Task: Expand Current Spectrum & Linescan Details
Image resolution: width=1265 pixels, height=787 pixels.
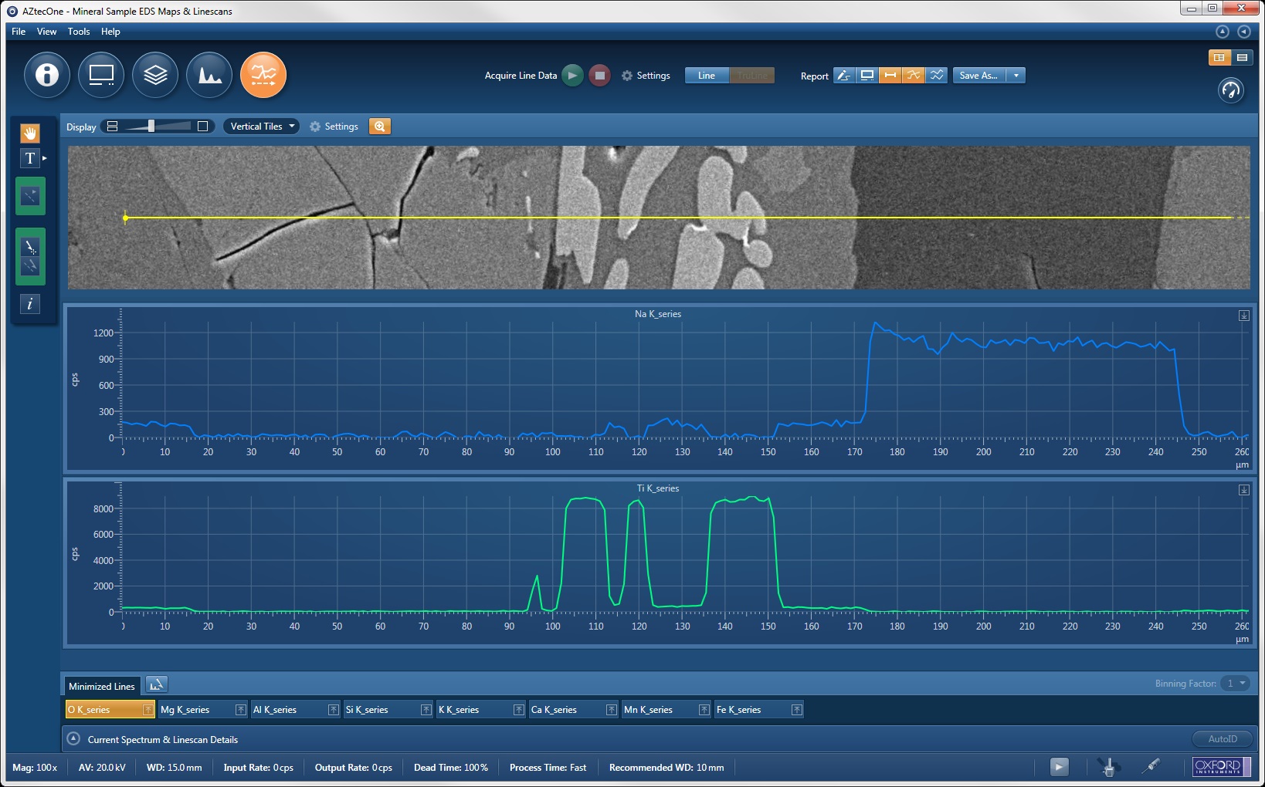Action: tap(73, 739)
